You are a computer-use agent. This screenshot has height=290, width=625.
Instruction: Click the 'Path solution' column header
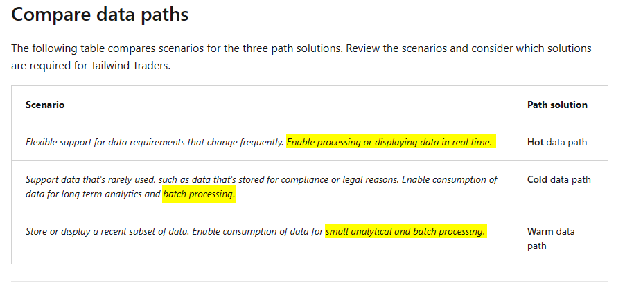click(x=557, y=105)
